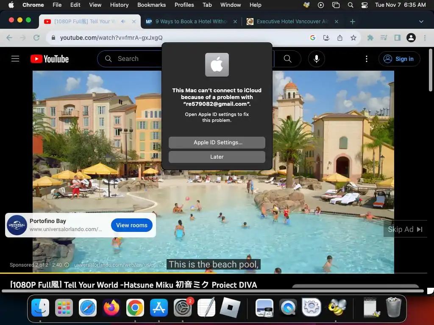Screen dimensions: 434x325
Task: Open App Store from the Dock
Action: (x=159, y=308)
